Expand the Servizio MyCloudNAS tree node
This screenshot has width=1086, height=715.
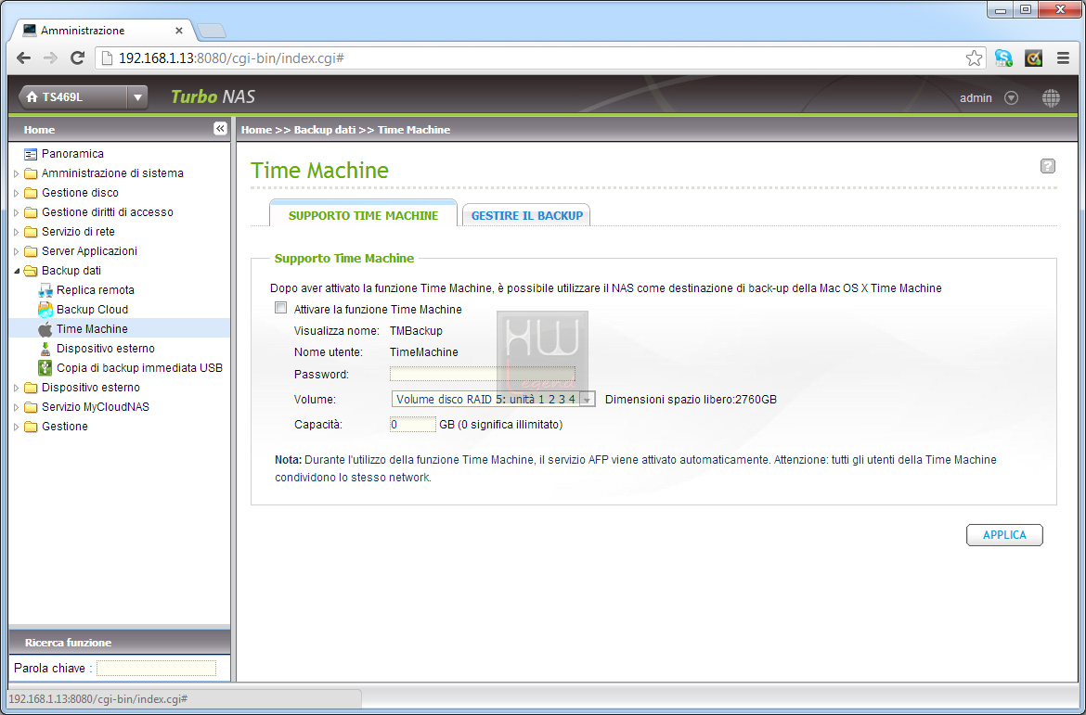pyautogui.click(x=17, y=407)
